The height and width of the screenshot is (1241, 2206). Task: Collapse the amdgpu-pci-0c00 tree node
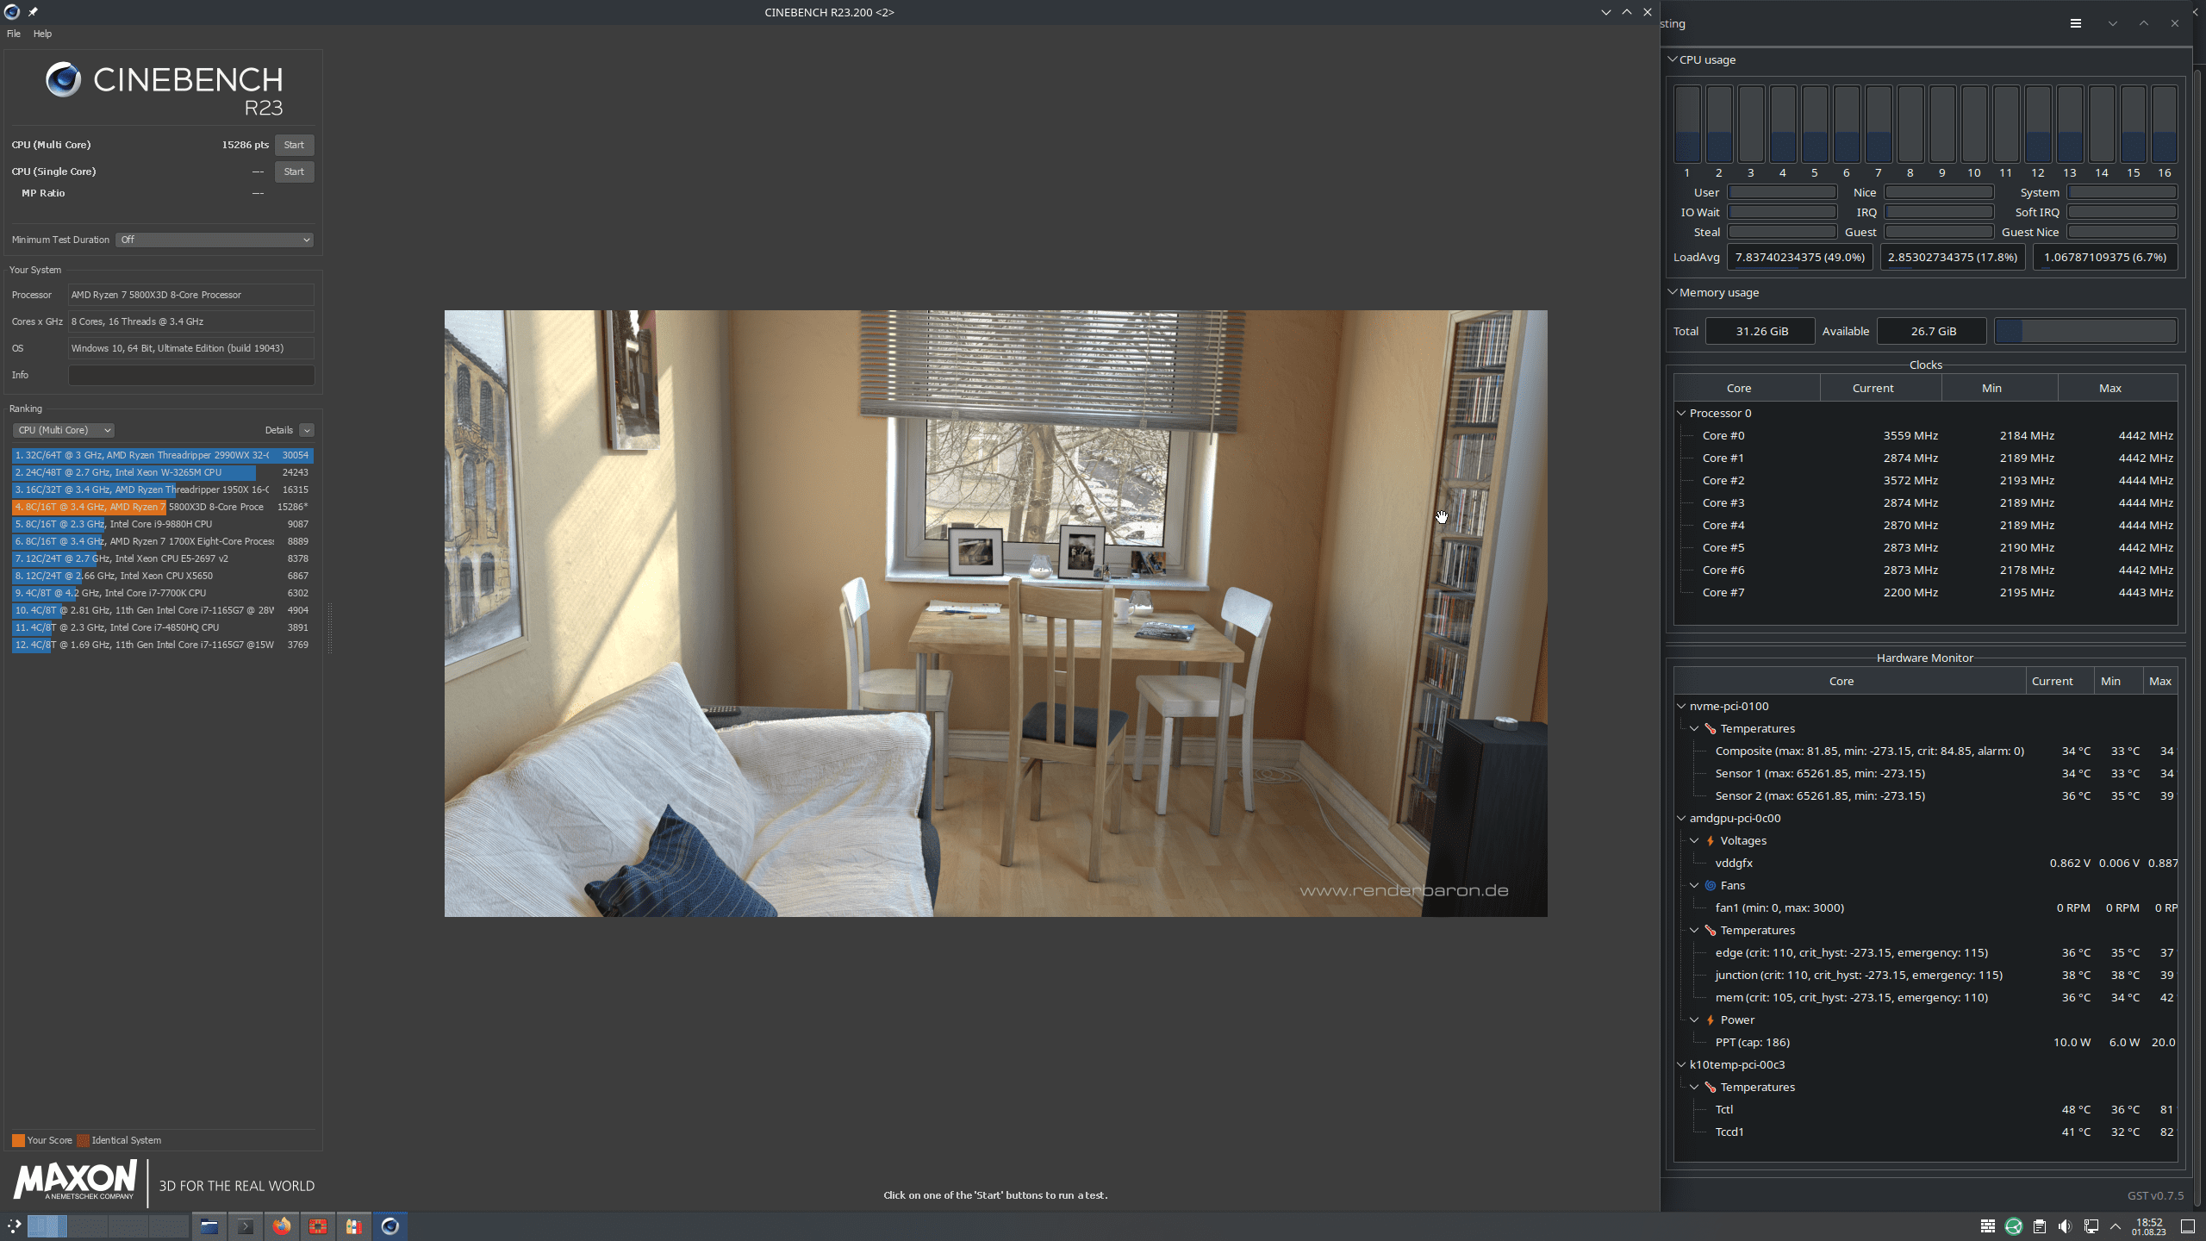pos(1681,818)
